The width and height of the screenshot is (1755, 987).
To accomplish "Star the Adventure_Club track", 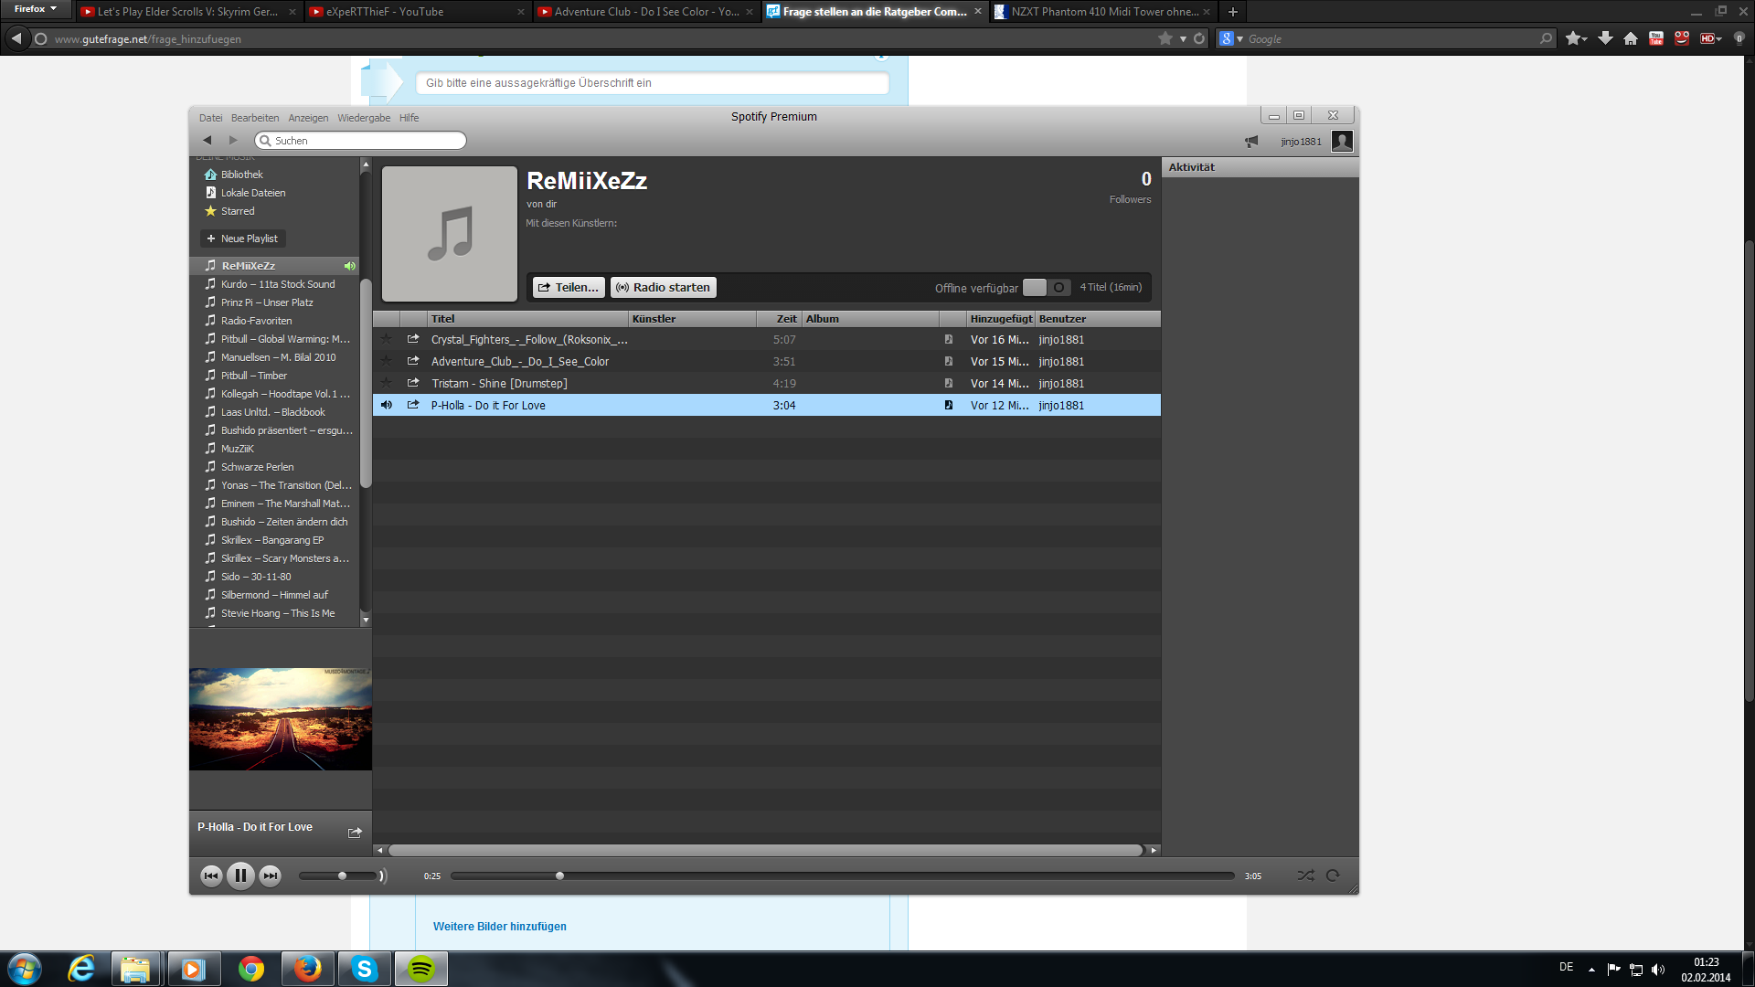I will pos(387,361).
